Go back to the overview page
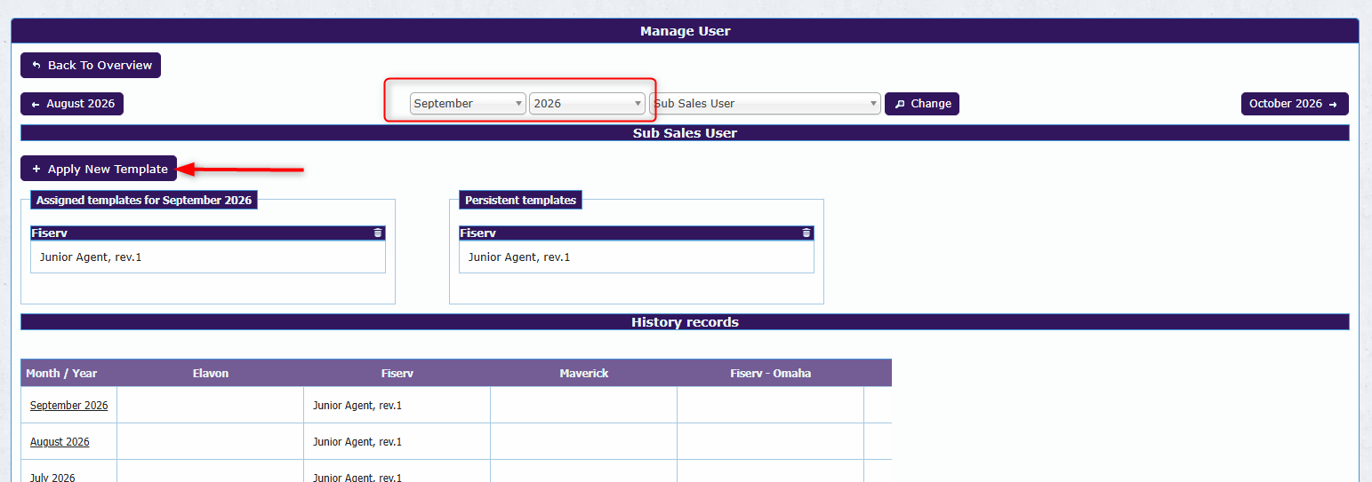 tap(91, 65)
